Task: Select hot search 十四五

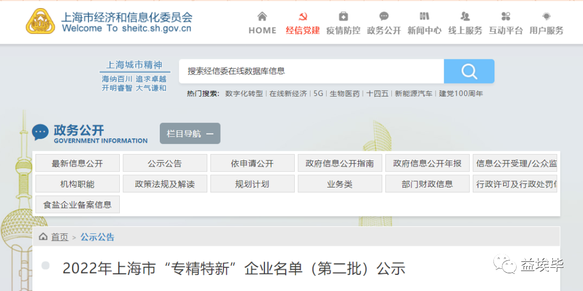Action: (377, 94)
